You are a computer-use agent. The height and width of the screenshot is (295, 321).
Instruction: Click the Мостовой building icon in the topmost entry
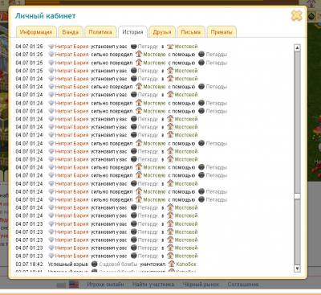(170, 46)
